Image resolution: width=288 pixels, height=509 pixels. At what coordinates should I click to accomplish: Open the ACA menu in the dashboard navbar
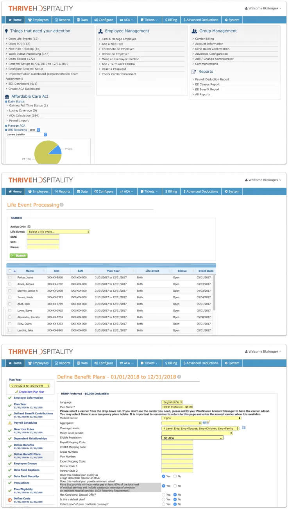point(126,20)
